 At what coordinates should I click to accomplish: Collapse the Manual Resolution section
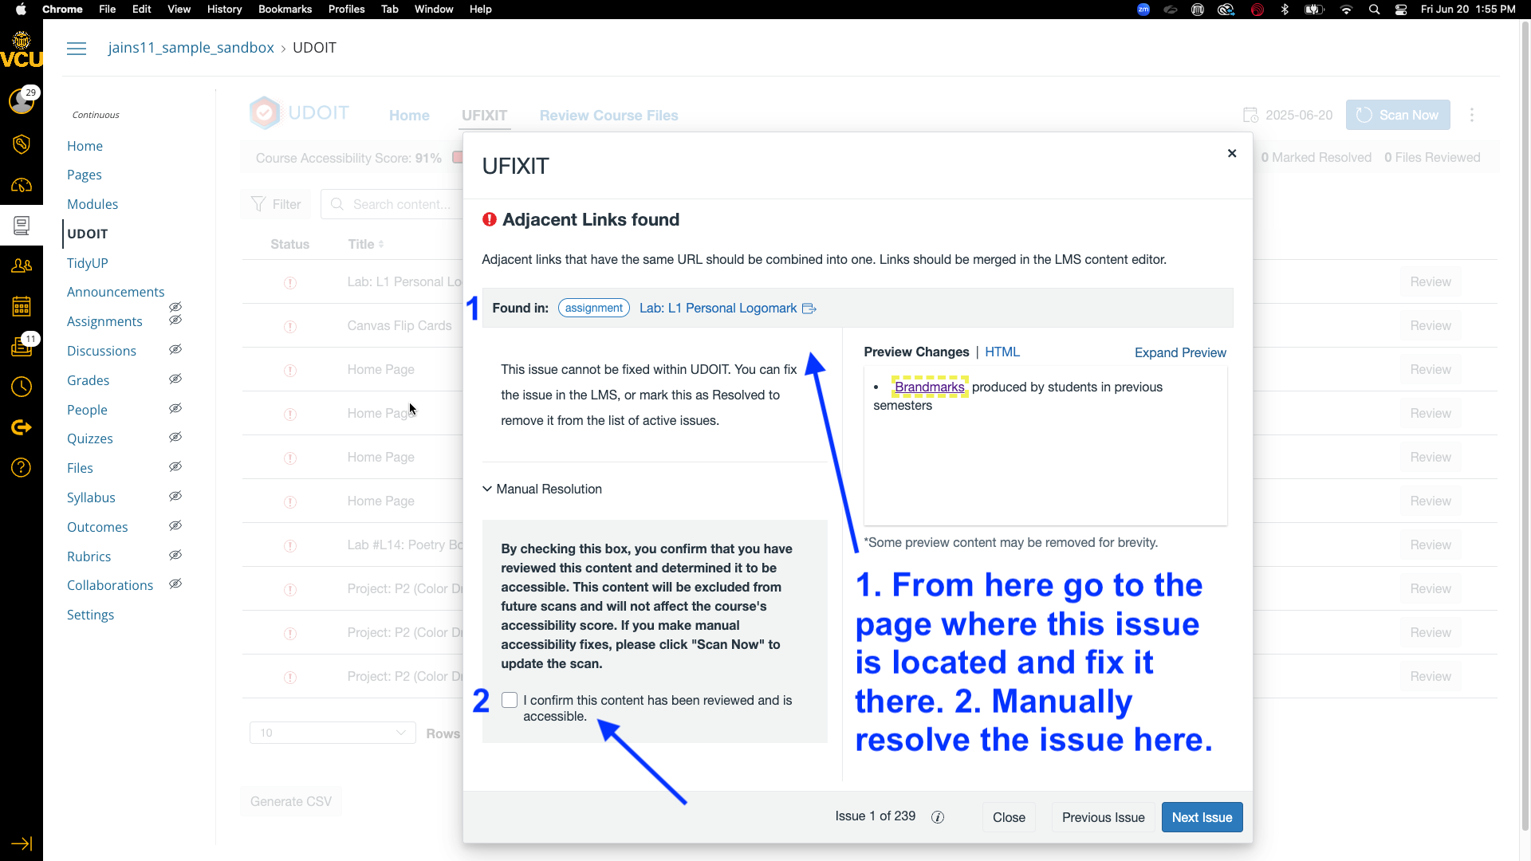click(542, 489)
